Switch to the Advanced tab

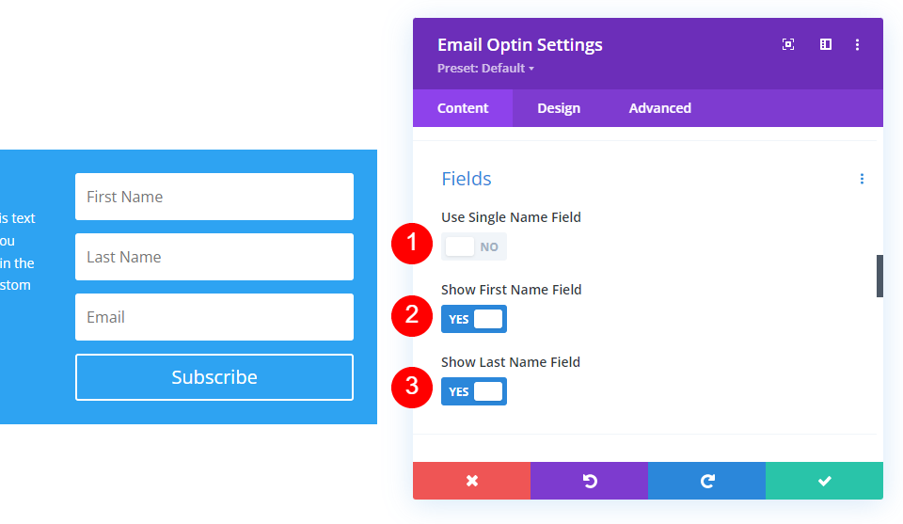click(x=660, y=108)
